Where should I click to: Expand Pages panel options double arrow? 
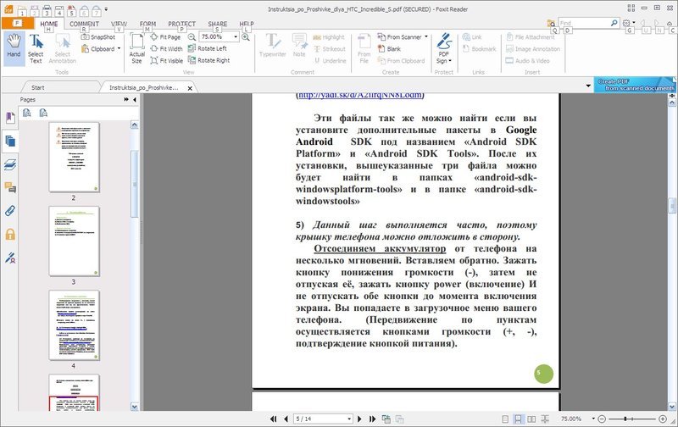(126, 100)
